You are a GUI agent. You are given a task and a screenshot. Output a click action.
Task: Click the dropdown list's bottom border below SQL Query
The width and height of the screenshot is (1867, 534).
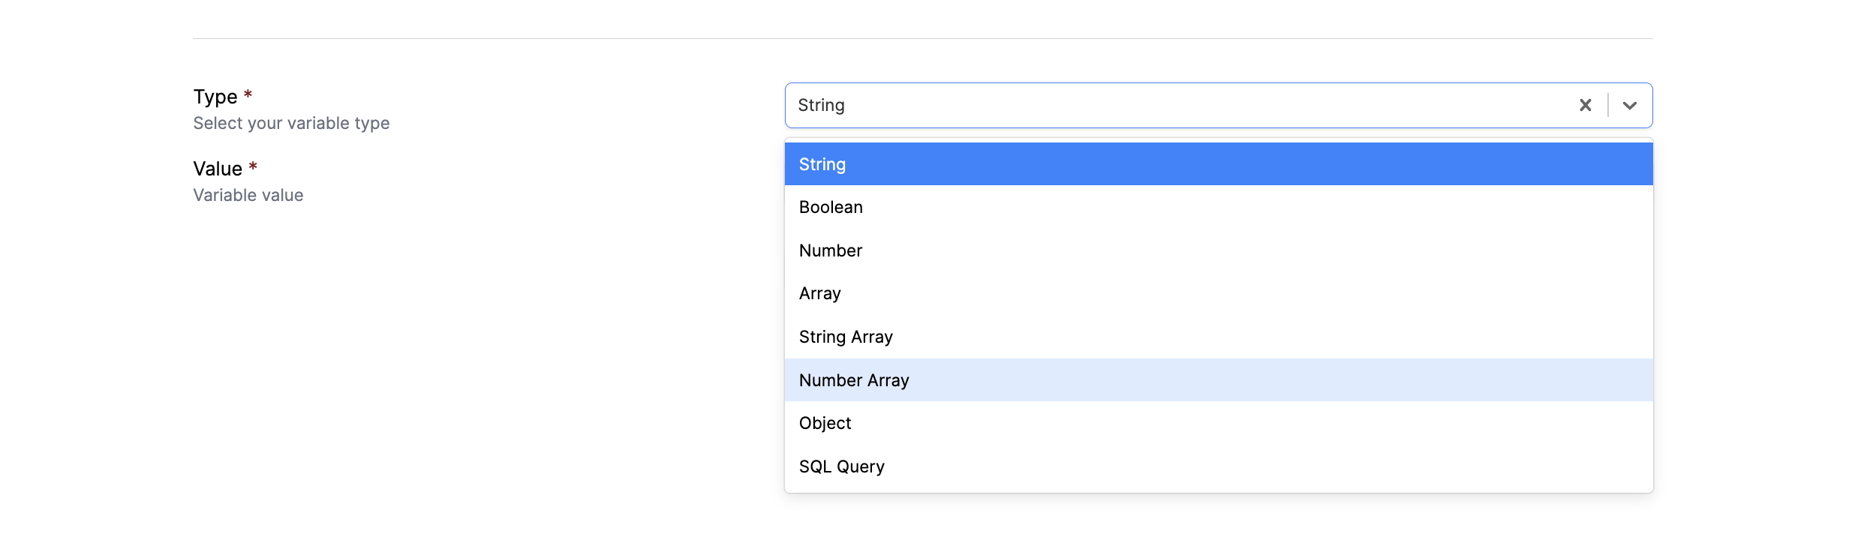tap(1219, 493)
